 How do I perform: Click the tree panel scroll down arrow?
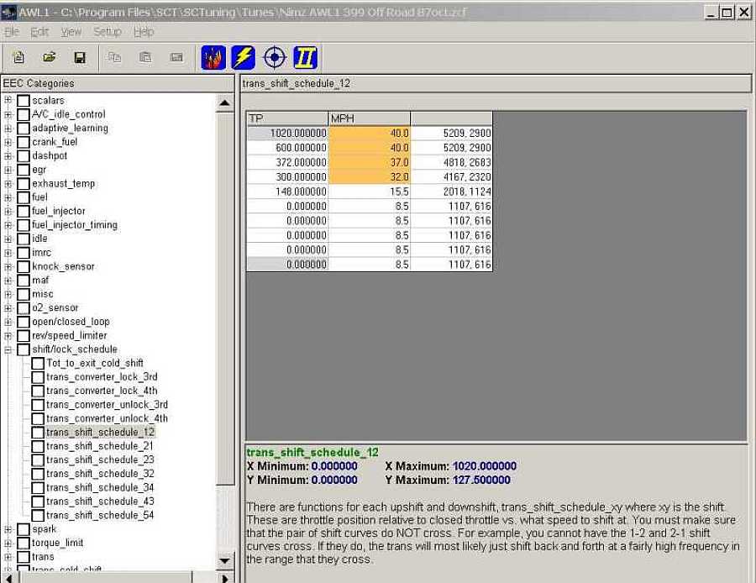[x=224, y=561]
